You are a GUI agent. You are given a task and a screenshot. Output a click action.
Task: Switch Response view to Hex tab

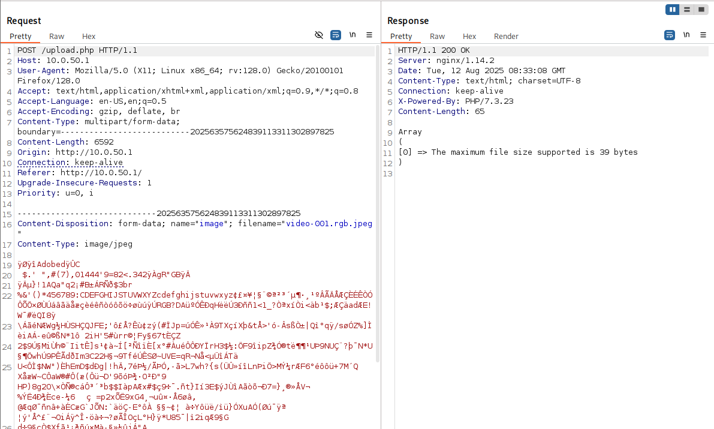pyautogui.click(x=469, y=37)
